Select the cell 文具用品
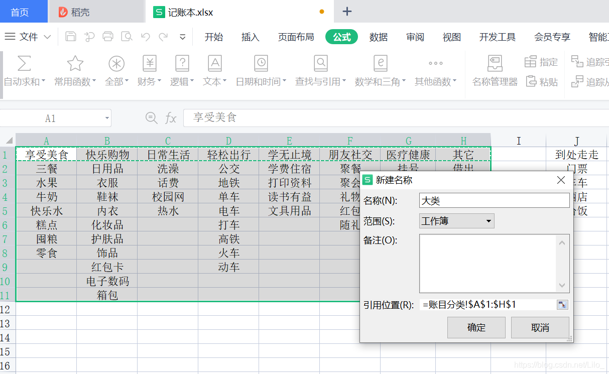609x374 pixels. coord(289,211)
